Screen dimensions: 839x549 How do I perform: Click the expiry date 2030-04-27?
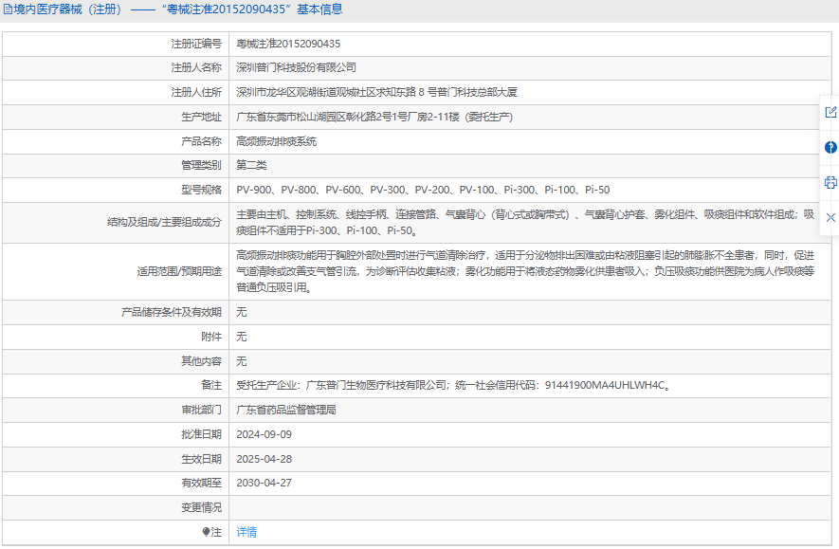pyautogui.click(x=264, y=483)
